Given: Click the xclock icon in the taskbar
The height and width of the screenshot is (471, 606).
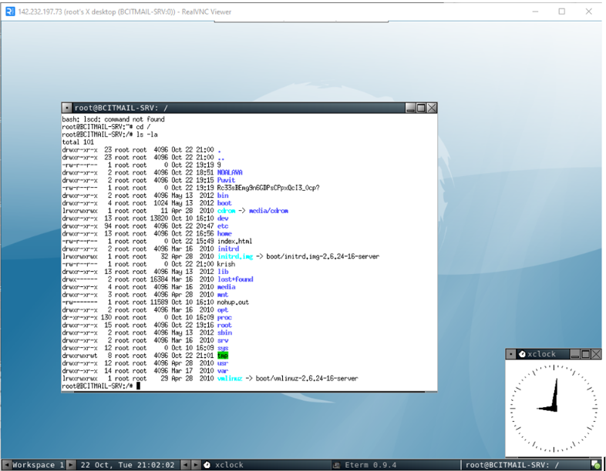Looking at the screenshot, I should 207,465.
